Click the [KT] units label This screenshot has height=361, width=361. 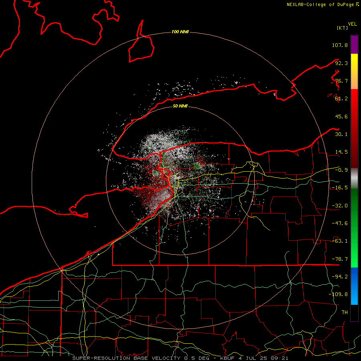[342, 28]
